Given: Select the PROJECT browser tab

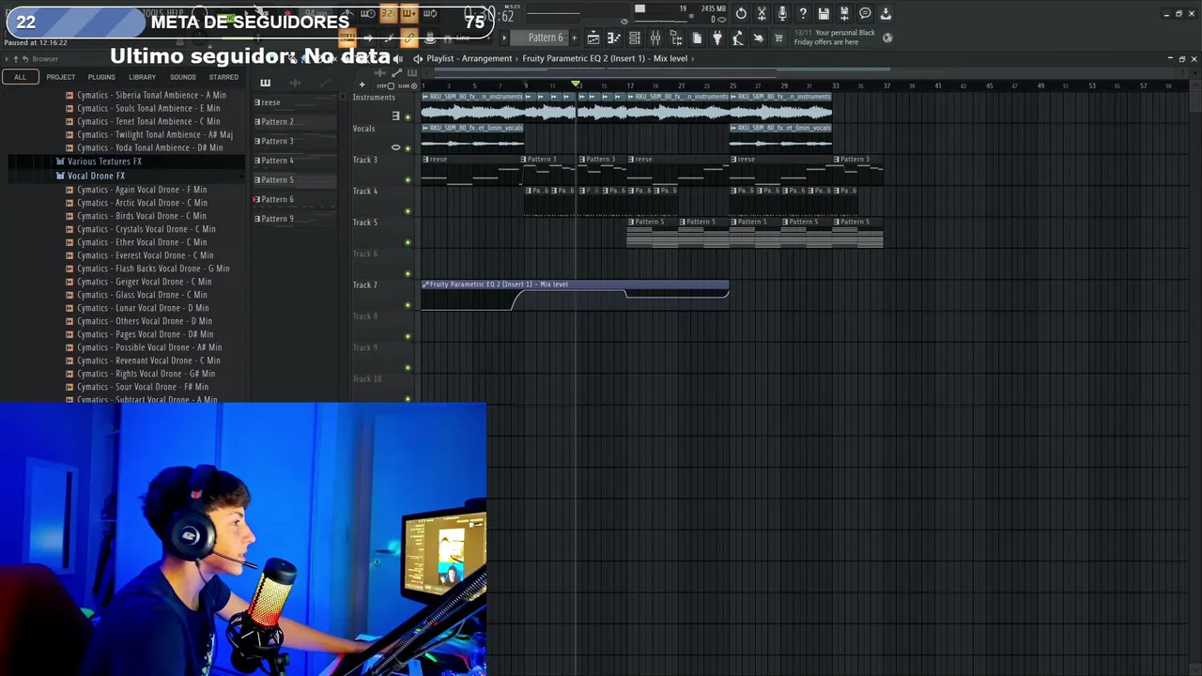Looking at the screenshot, I should click(x=61, y=77).
